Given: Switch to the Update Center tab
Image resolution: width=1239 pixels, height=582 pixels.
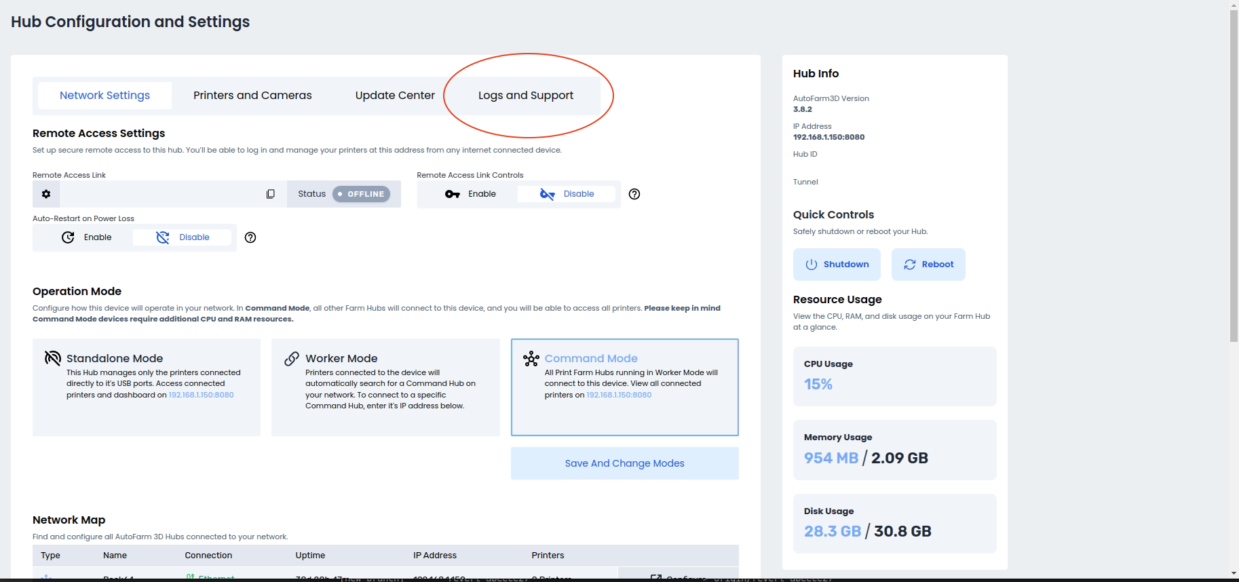Looking at the screenshot, I should click(x=395, y=96).
